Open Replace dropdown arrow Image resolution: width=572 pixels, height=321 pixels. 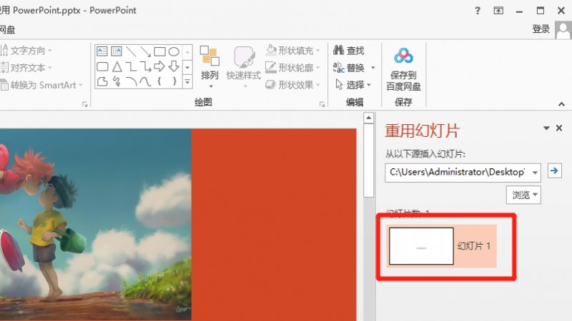pyautogui.click(x=373, y=68)
